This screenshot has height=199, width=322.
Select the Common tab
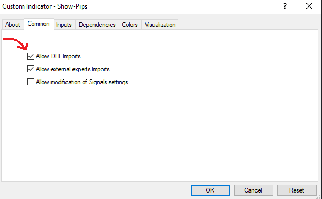coord(39,24)
